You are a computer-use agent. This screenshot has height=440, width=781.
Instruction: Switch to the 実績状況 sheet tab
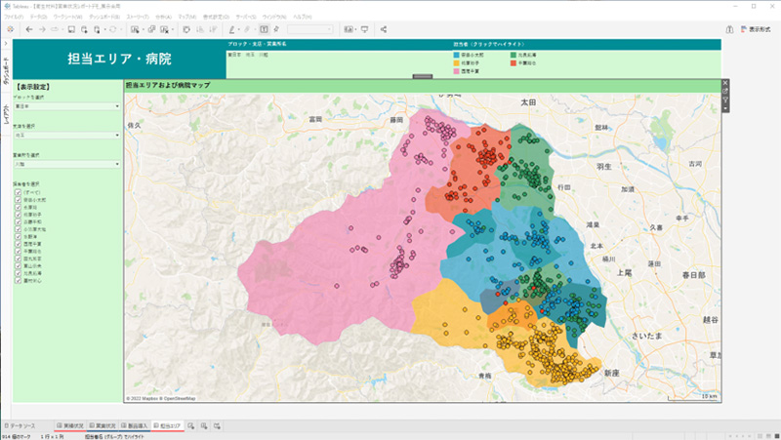(x=70, y=426)
